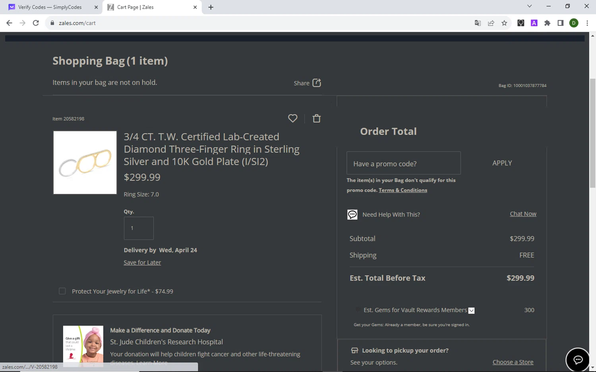The width and height of the screenshot is (596, 372).
Task: Click the zales.com/cart address bar
Action: click(x=258, y=23)
